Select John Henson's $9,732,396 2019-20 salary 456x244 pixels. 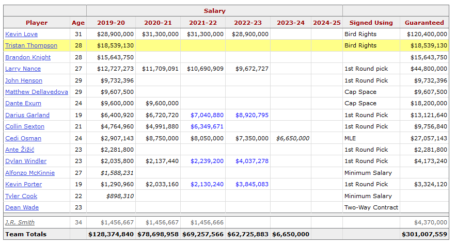click(117, 80)
